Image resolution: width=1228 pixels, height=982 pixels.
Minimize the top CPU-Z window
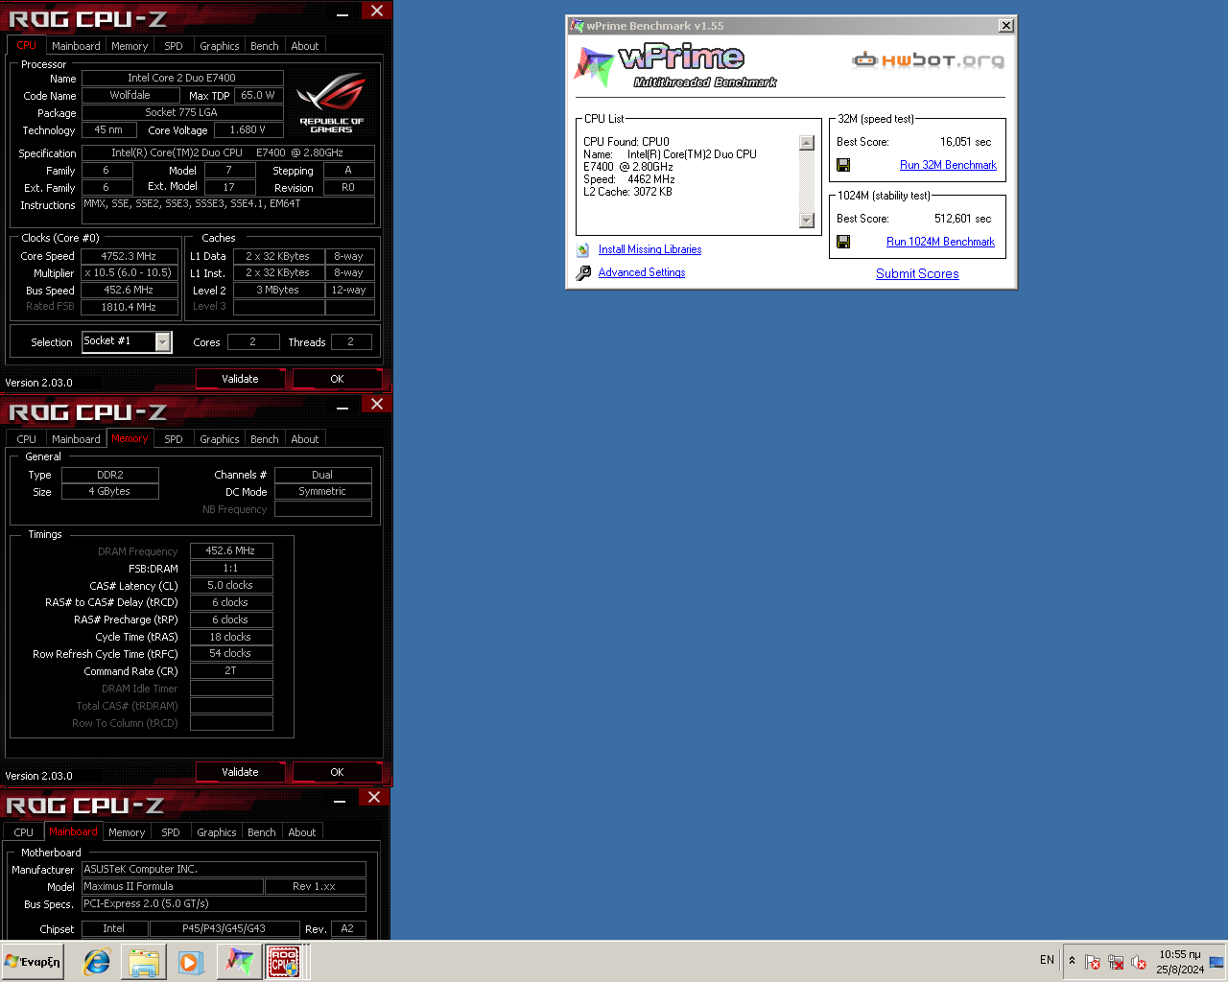(342, 14)
